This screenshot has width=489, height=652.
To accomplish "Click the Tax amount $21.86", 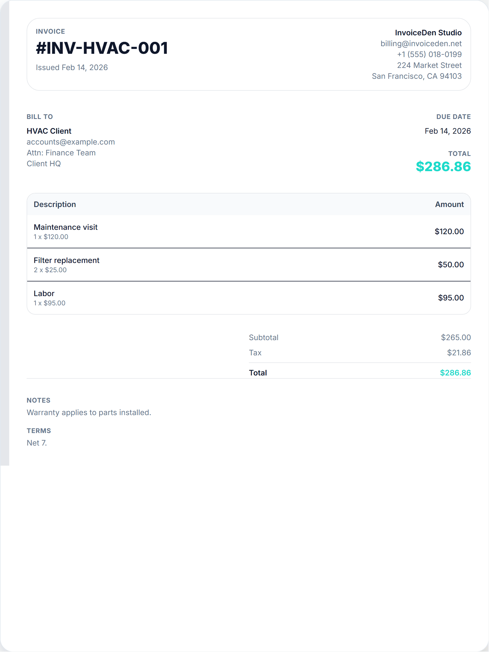I will tap(459, 353).
